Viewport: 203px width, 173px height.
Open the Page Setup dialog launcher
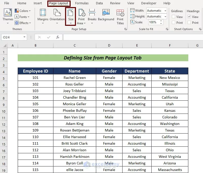126,29
